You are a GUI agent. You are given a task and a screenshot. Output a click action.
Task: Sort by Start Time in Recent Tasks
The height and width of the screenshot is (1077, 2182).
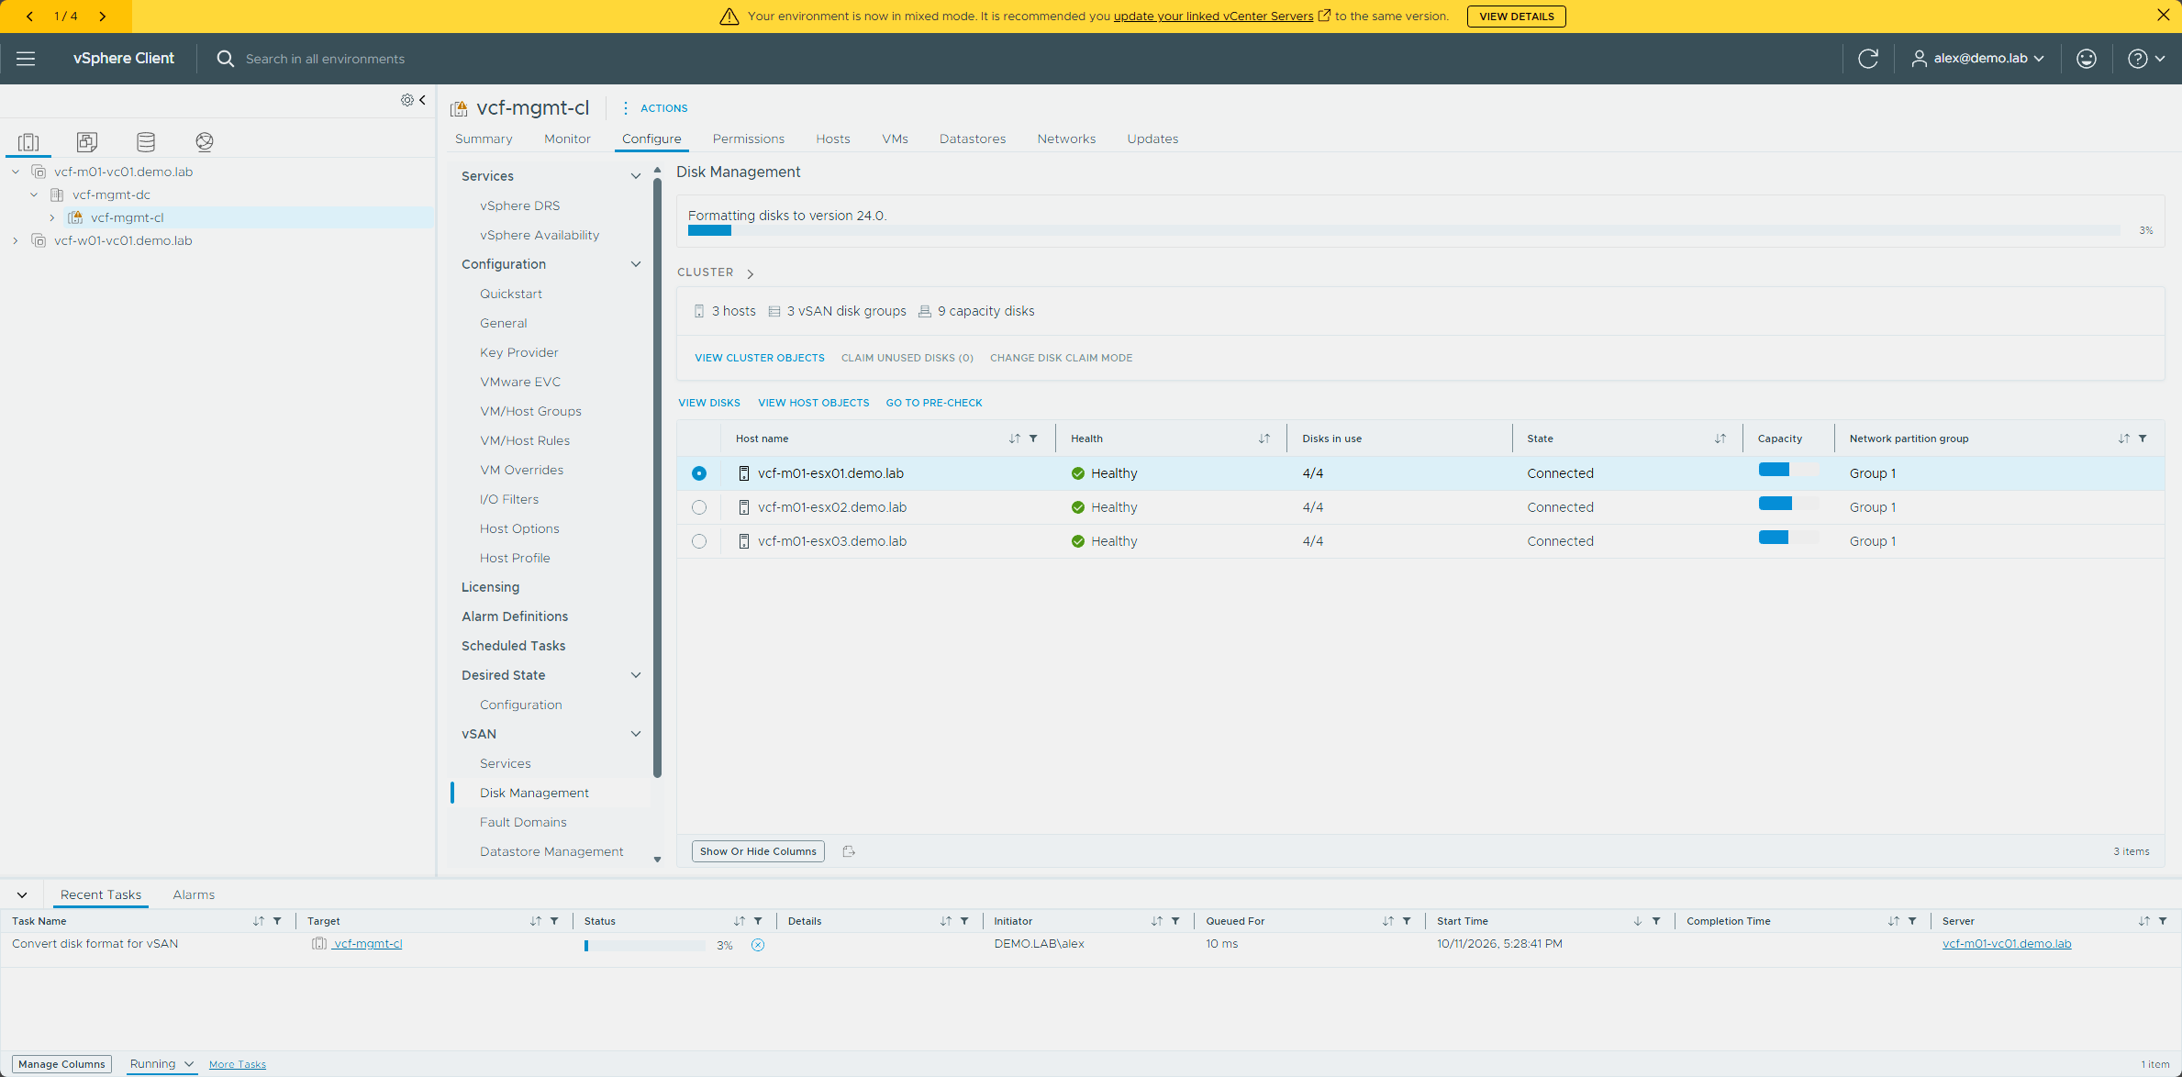[x=1638, y=921]
